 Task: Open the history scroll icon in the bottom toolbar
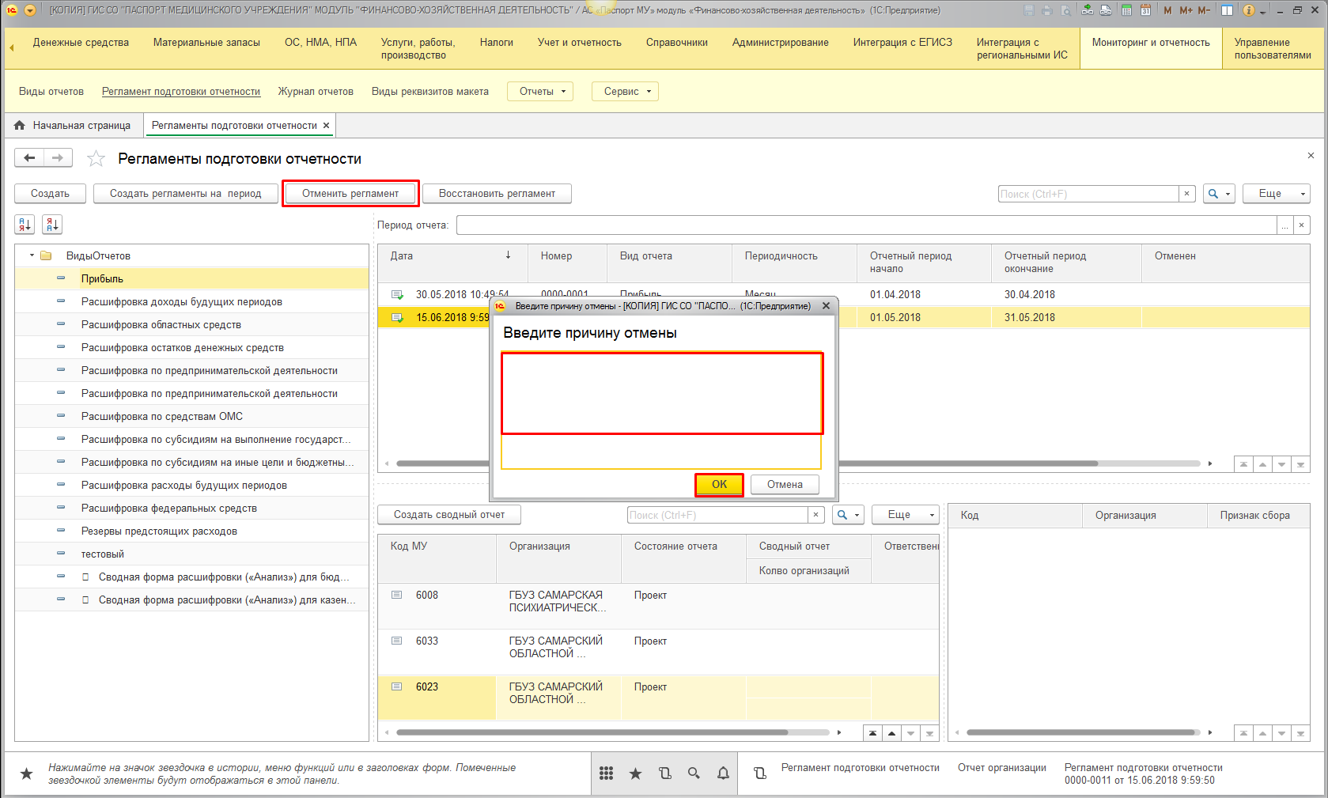coord(664,773)
